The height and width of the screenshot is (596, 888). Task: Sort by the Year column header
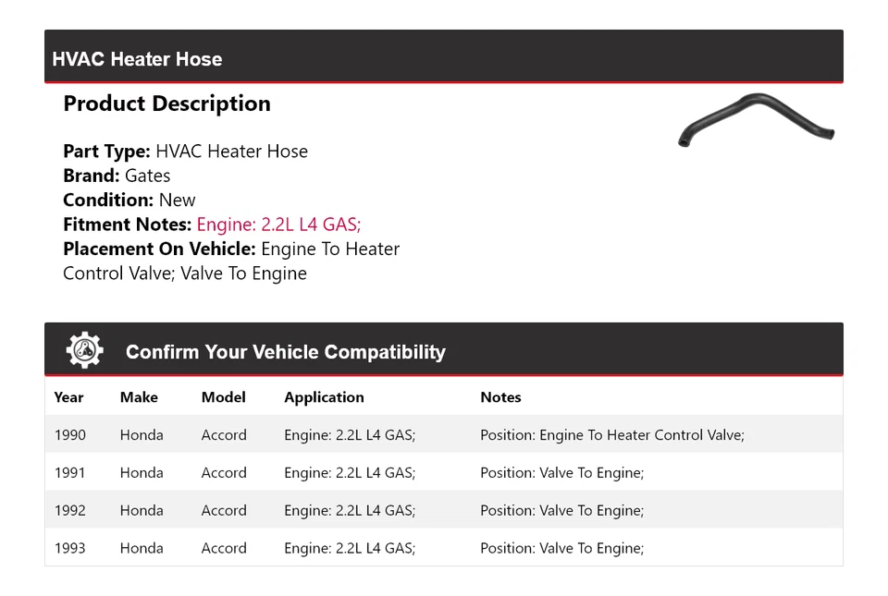tap(68, 397)
